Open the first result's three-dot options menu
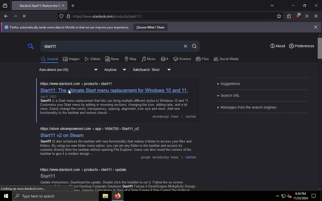 [x=182, y=117]
